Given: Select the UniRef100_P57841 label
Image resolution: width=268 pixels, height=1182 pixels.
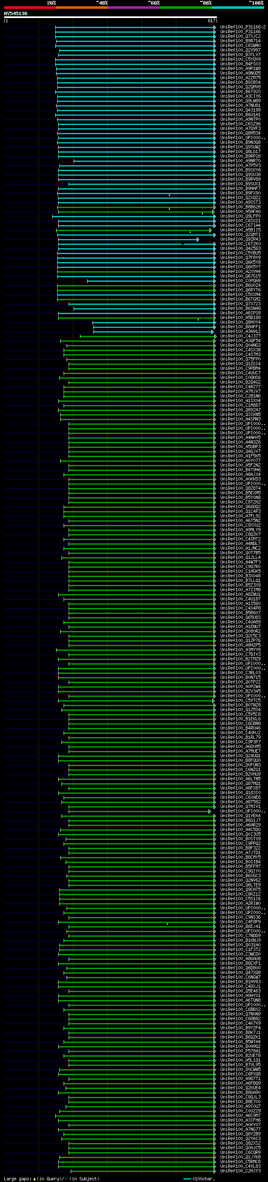Looking at the screenshot, I should (x=240, y=1051).
